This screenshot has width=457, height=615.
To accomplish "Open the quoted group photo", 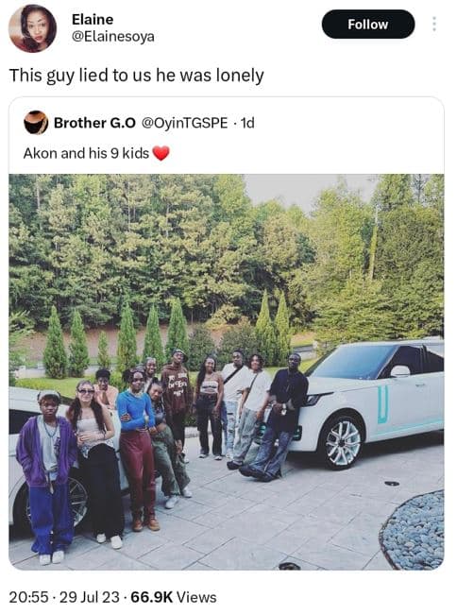I will pos(227,371).
